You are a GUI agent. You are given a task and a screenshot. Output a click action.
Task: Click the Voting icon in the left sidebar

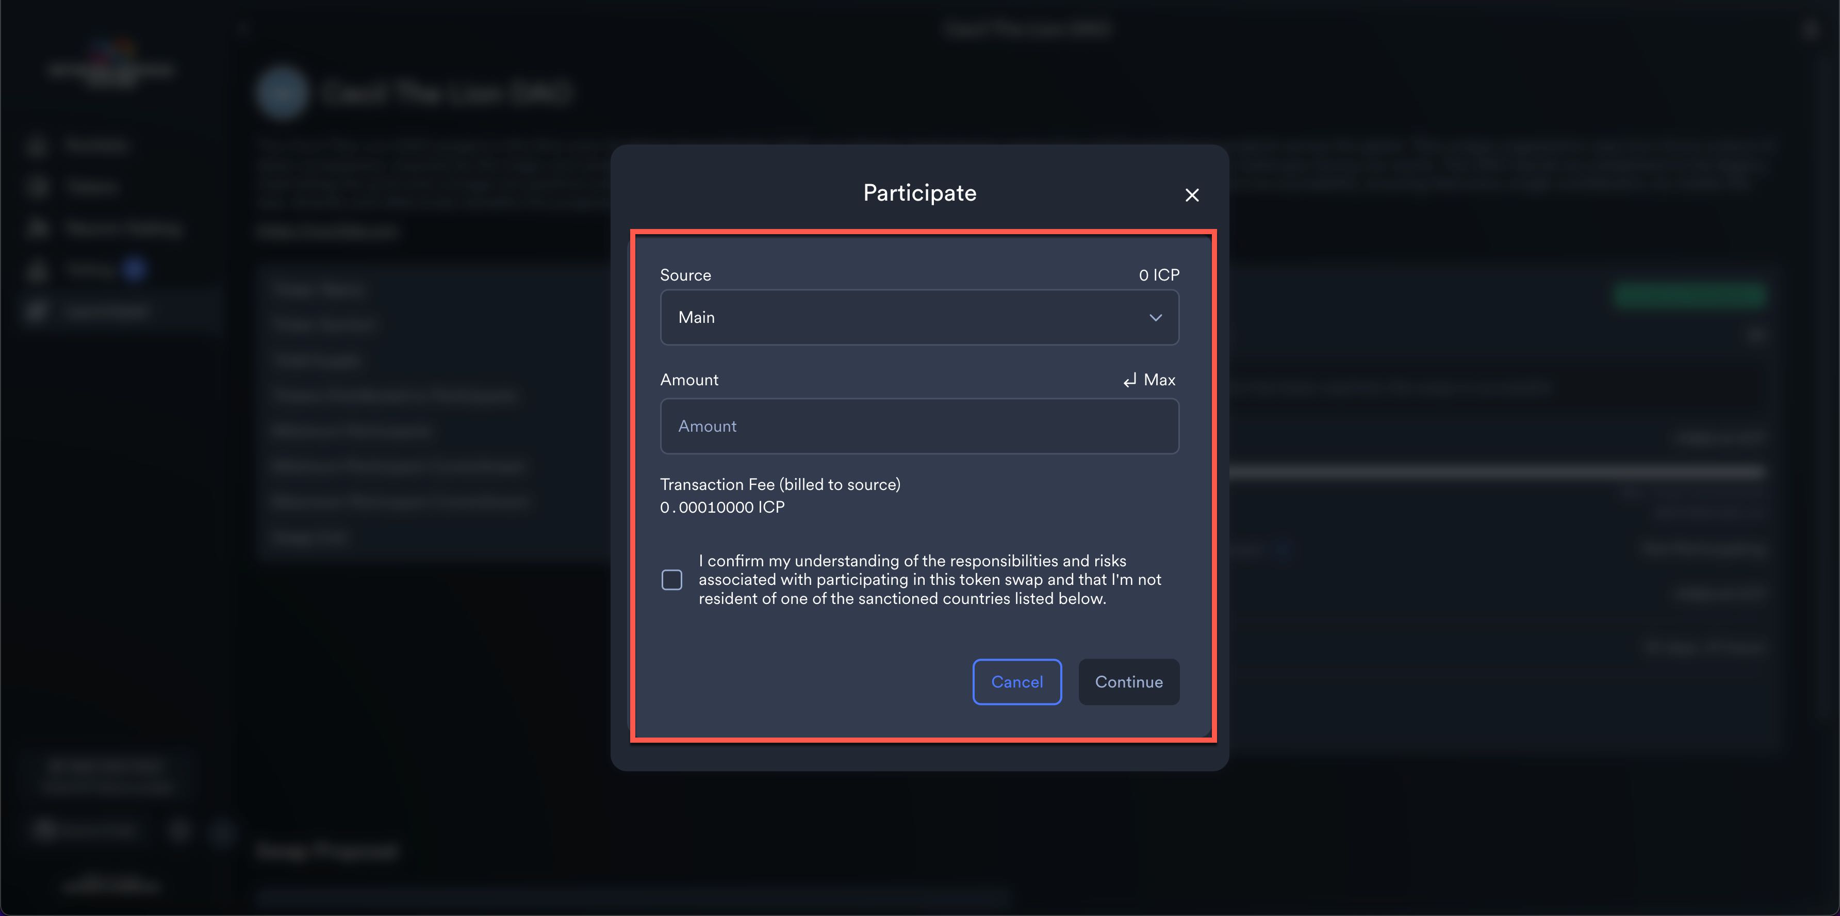37,269
